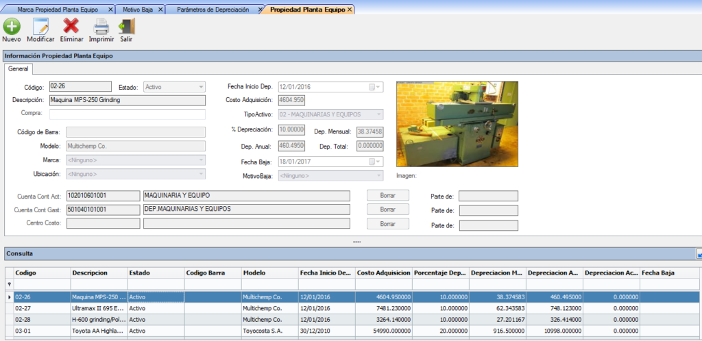702x341 pixels.
Task: Click the machine image thumbnail
Action: (457, 124)
